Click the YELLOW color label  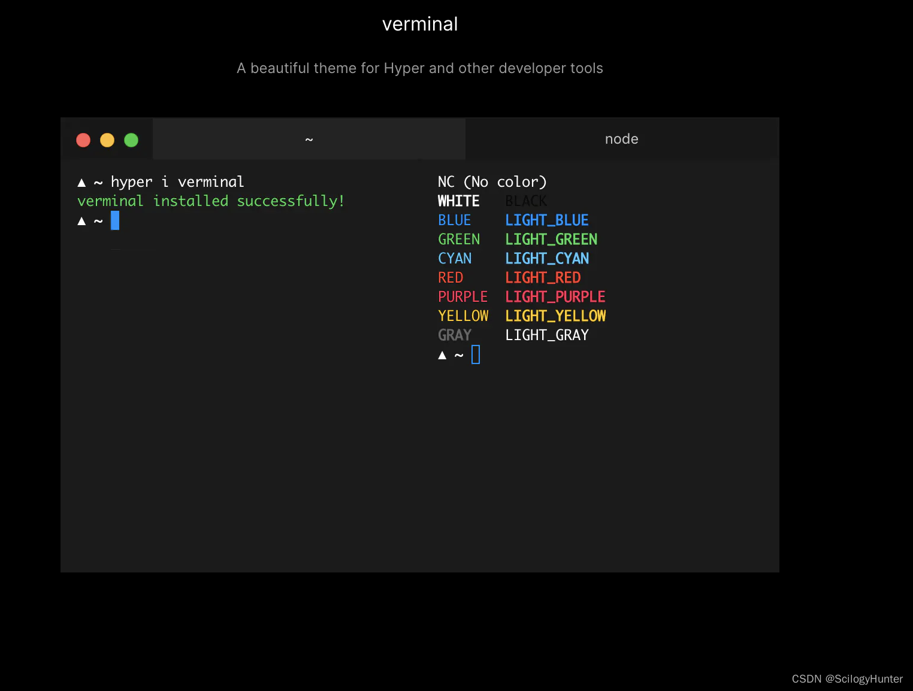pos(463,316)
